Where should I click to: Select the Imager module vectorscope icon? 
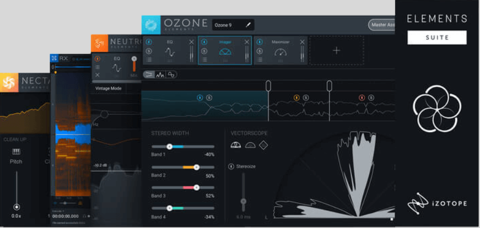coord(225,52)
